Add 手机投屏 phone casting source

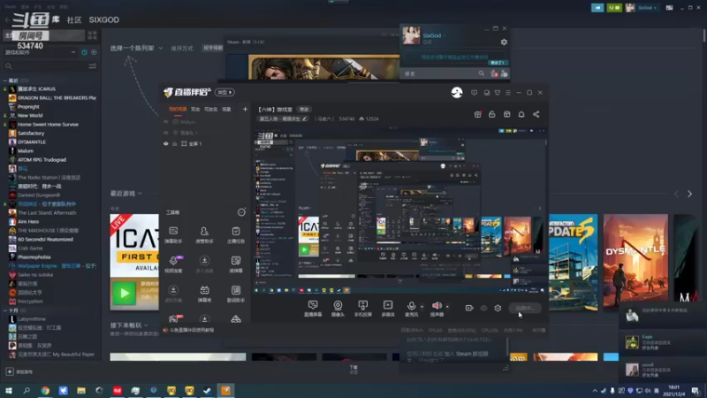362,309
